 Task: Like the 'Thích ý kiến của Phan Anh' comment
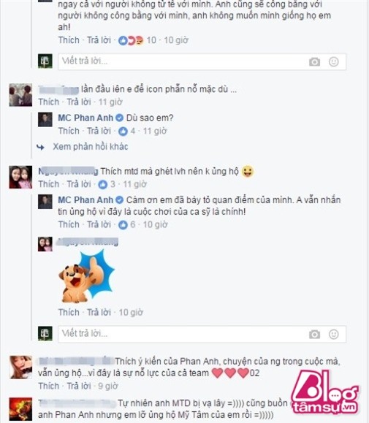point(48,386)
